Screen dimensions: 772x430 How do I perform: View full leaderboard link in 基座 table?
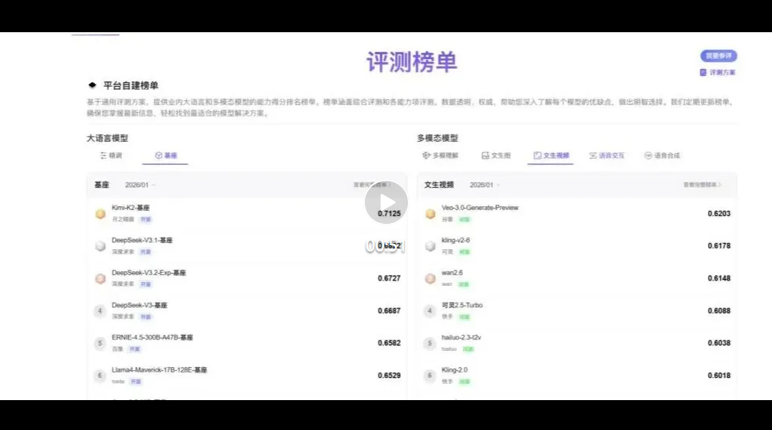pos(373,185)
